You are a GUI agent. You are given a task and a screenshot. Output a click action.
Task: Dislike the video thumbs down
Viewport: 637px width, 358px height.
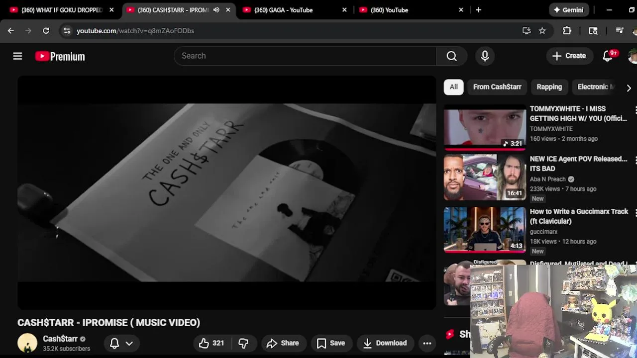(x=243, y=343)
